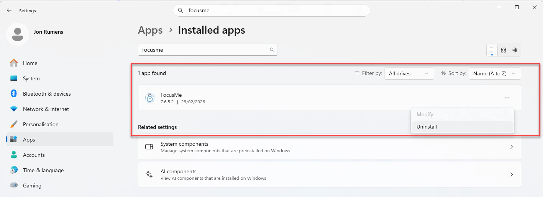Open the Sort by Name dropdown

click(x=495, y=73)
